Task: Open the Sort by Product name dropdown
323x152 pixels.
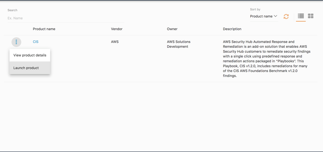Action: pos(264,16)
